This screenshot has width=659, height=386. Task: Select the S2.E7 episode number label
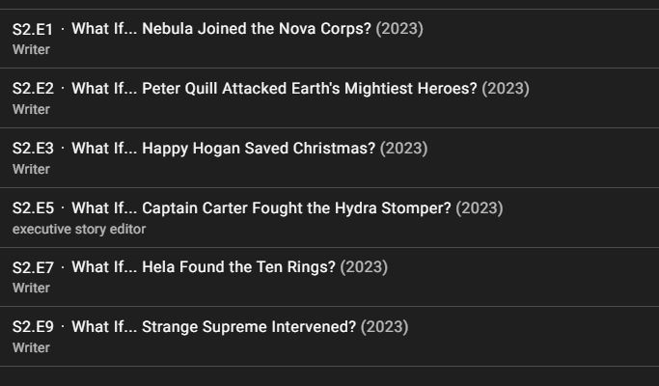[33, 267]
